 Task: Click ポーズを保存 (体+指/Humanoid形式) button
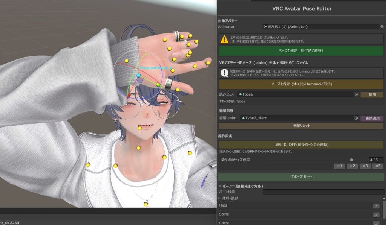(x=301, y=84)
